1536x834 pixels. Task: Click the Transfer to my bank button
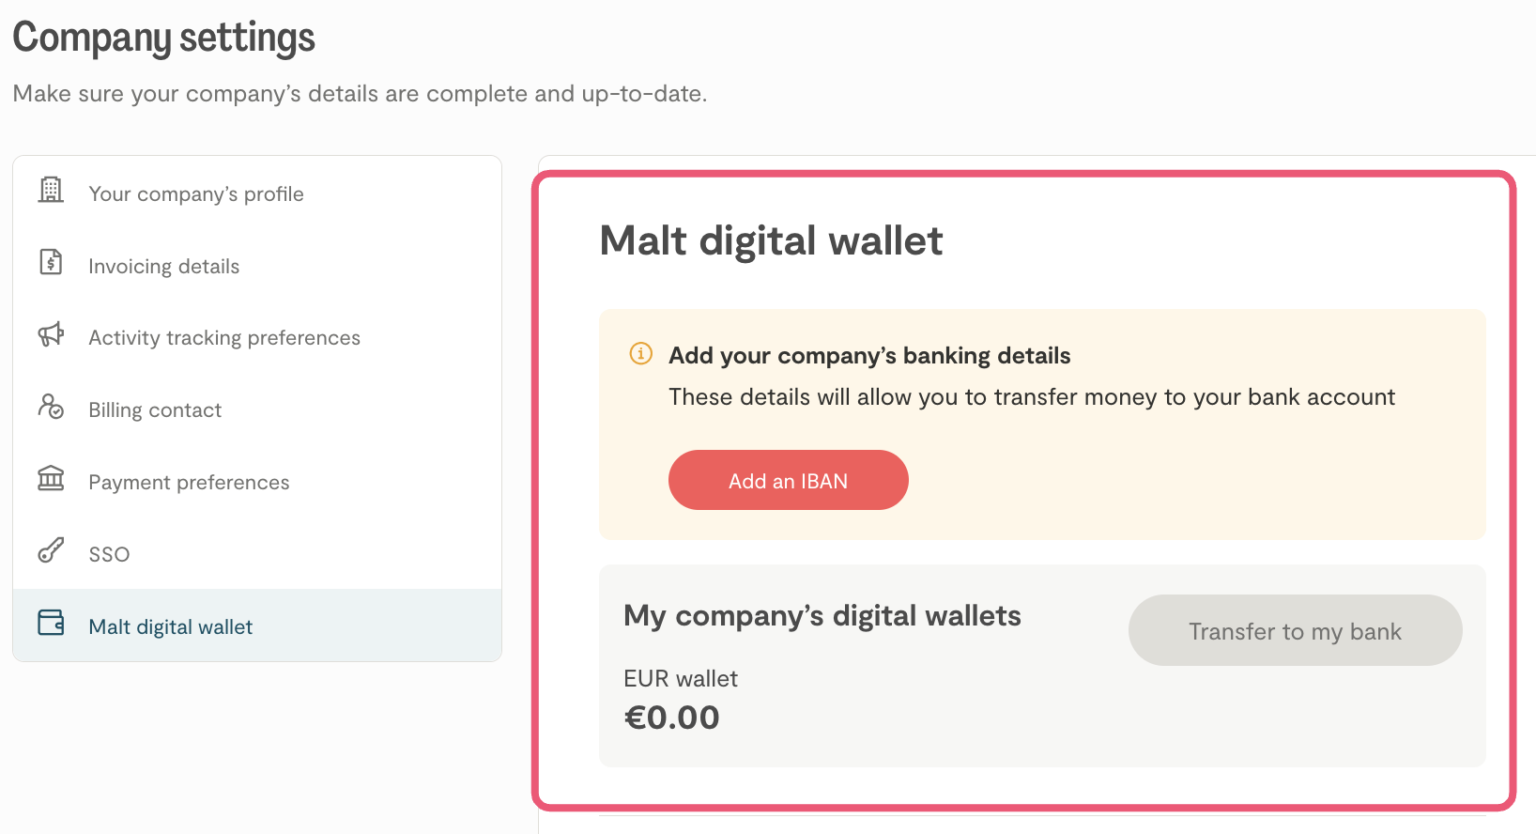1295,631
